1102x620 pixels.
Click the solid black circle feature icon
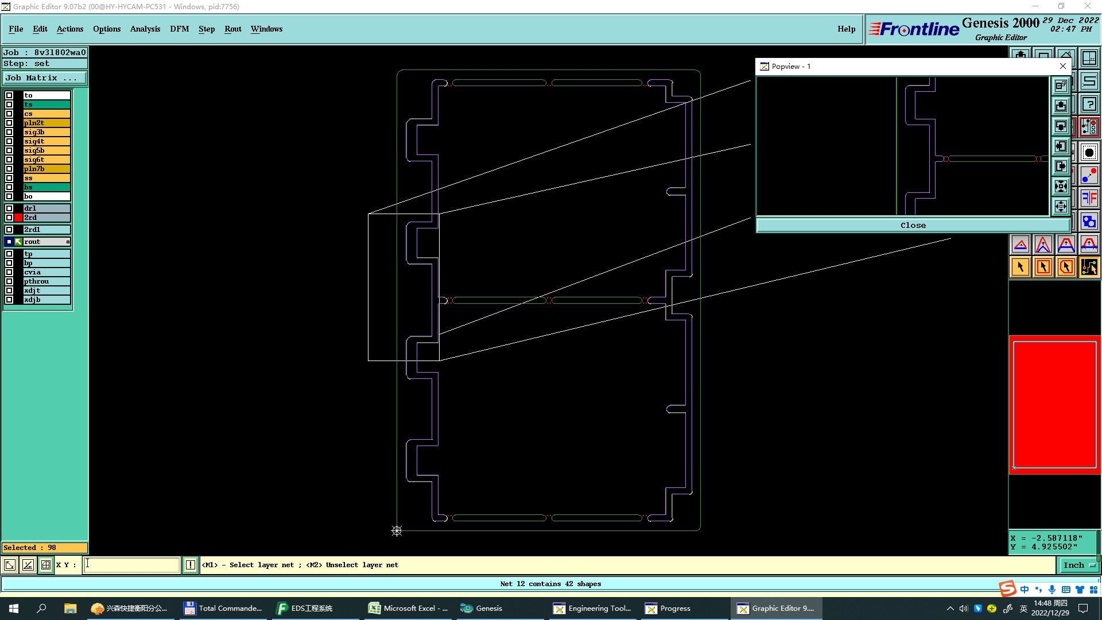point(1089,152)
